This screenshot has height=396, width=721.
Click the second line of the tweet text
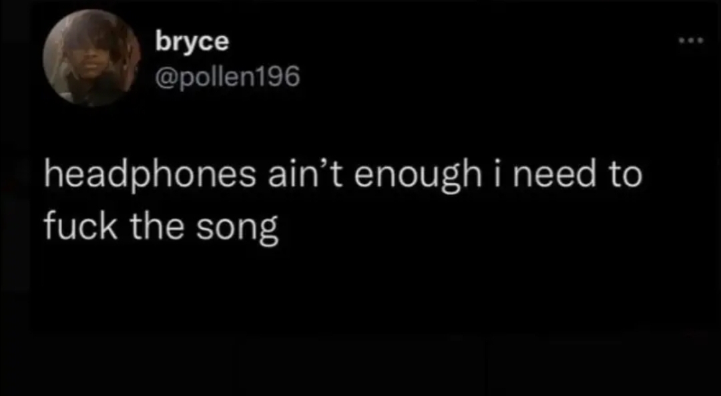pyautogui.click(x=161, y=227)
